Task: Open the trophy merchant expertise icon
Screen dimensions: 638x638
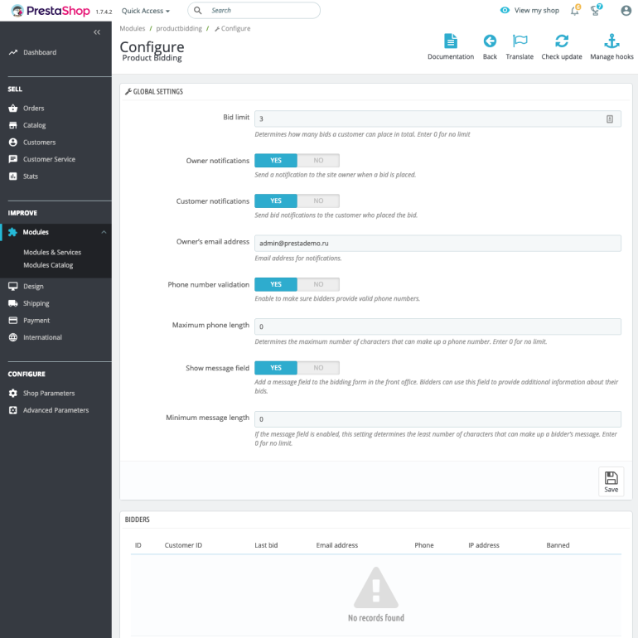Action: coord(596,10)
